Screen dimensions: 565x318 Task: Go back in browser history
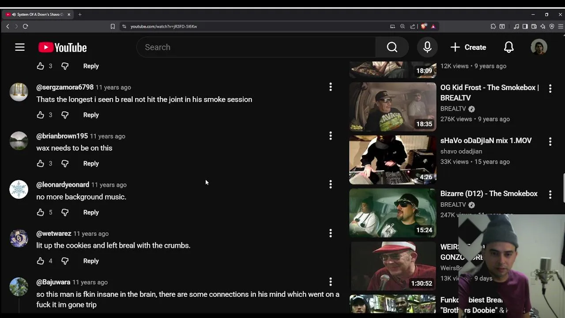[x=8, y=26]
